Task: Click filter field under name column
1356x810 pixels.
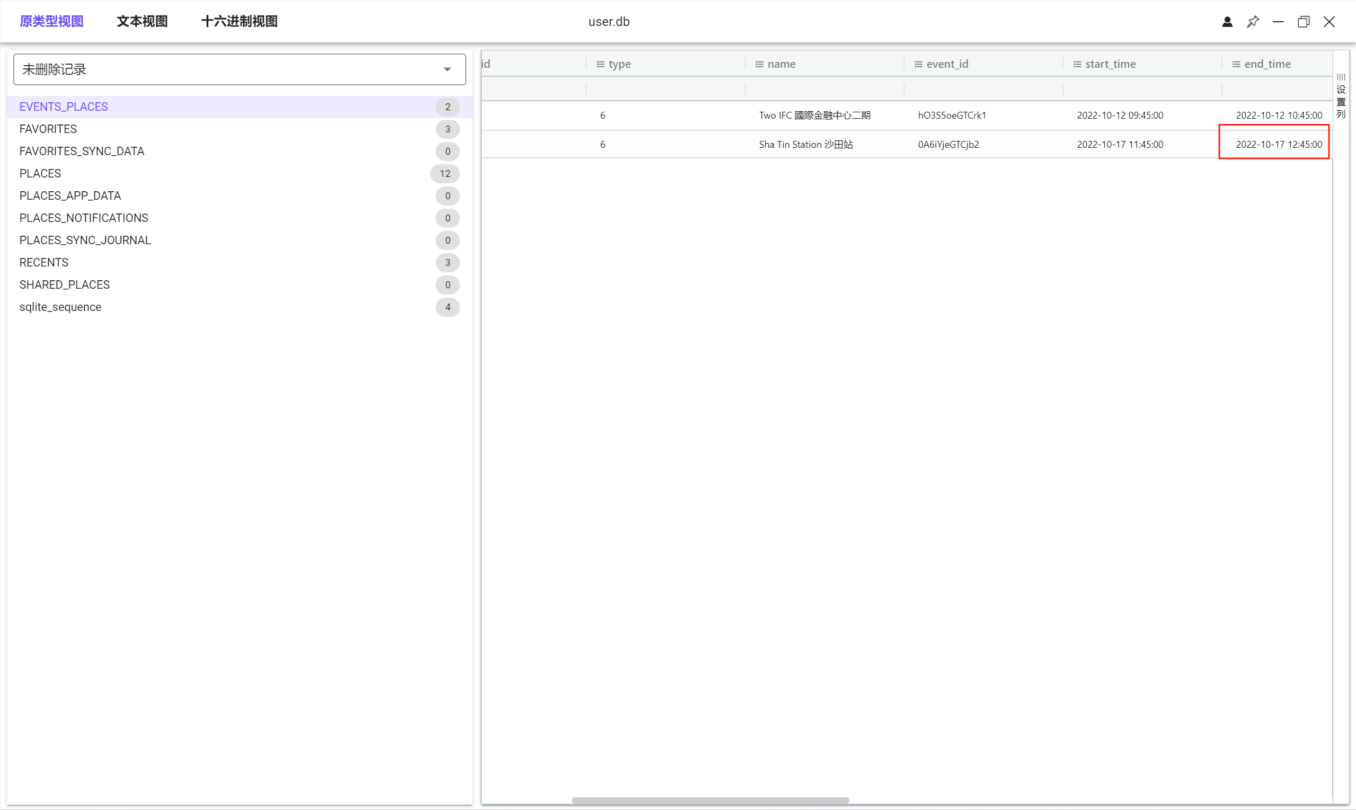Action: coord(824,88)
